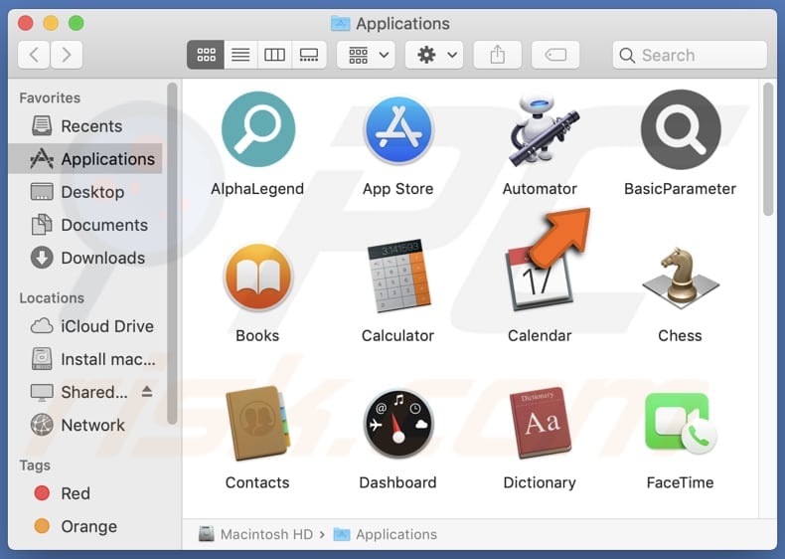Select the FaceTime app icon
The height and width of the screenshot is (559, 785).
click(x=681, y=423)
